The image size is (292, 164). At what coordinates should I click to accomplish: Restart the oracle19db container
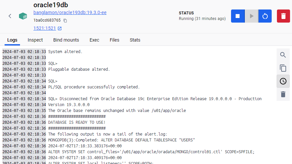pyautogui.click(x=265, y=16)
